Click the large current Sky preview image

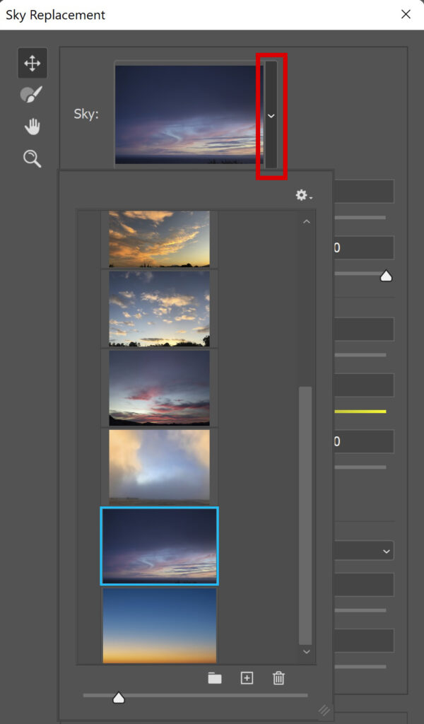(x=189, y=115)
